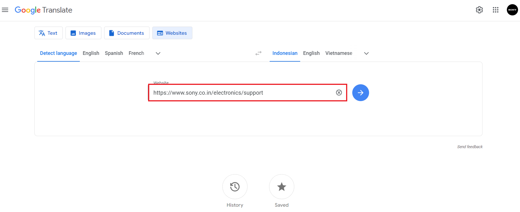Open Settings gear icon
This screenshot has height=212, width=520.
[x=479, y=10]
